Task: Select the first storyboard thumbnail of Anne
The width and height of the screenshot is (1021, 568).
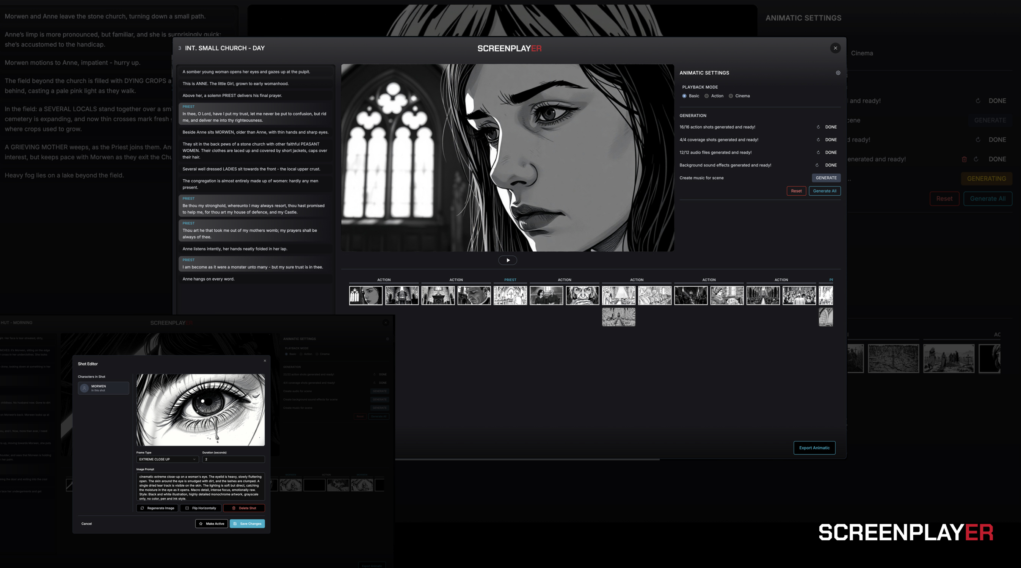Action: 365,296
